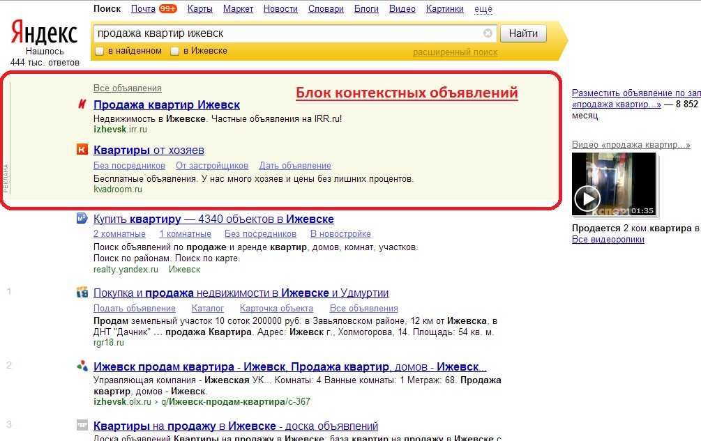Switch to the Картинки search tab
Viewport: 701px width, 441px height.
tap(445, 9)
